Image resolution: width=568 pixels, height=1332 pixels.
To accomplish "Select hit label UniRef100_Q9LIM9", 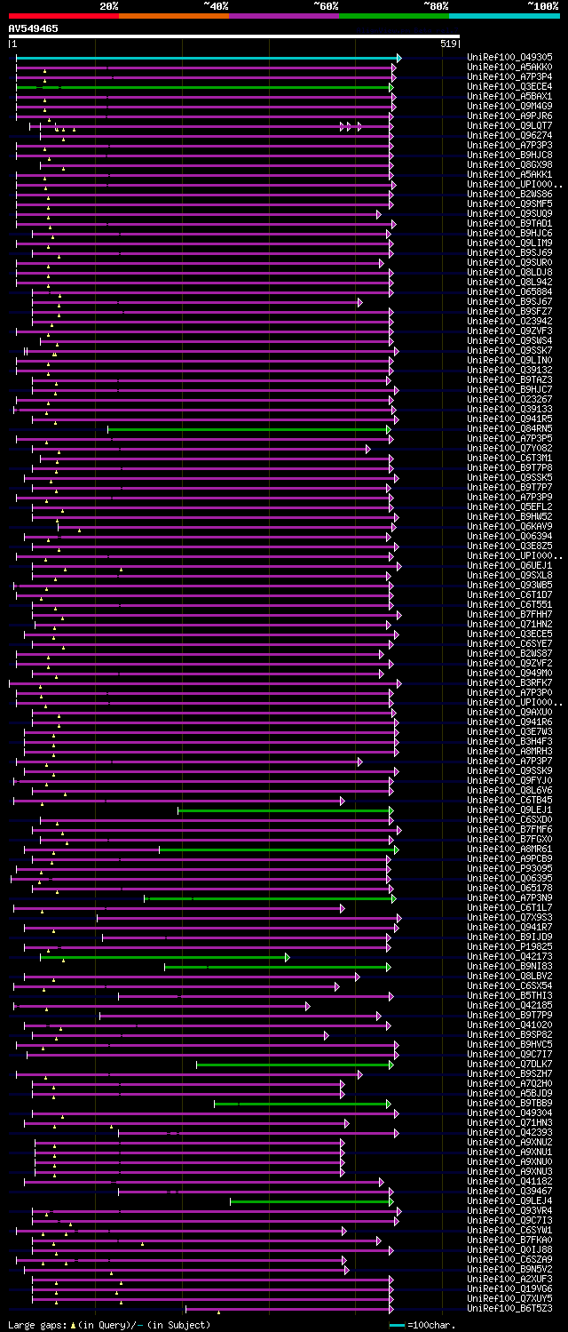I will pyautogui.click(x=509, y=243).
